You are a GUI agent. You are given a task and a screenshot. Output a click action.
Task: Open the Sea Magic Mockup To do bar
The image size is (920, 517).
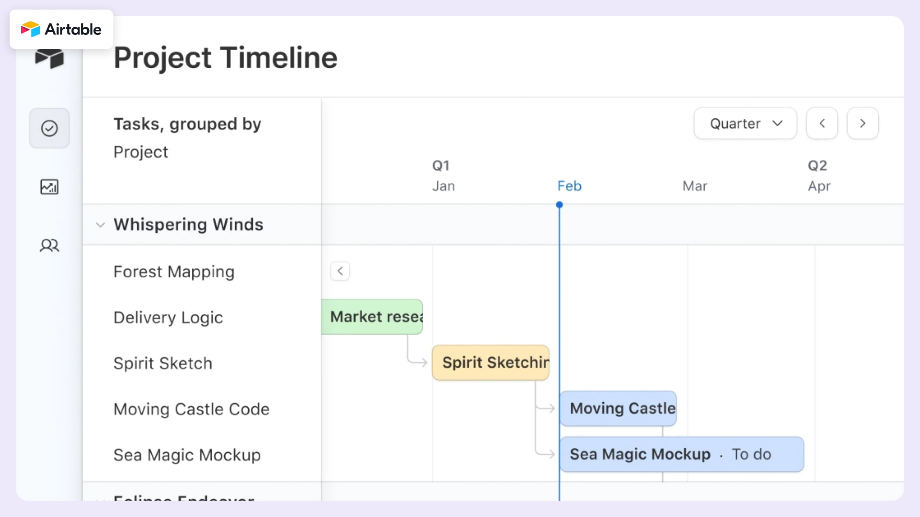coord(680,454)
